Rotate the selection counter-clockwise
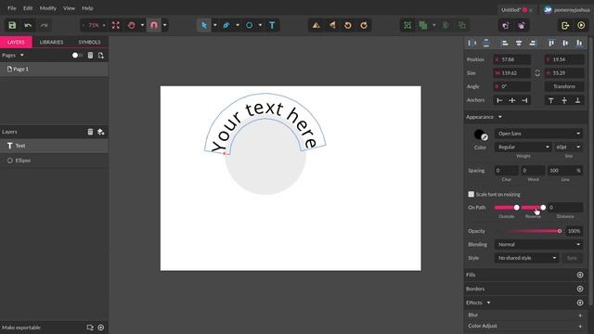 click(x=348, y=25)
